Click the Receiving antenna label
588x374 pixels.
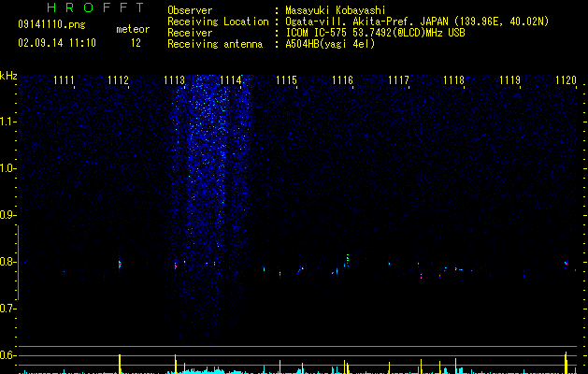215,44
